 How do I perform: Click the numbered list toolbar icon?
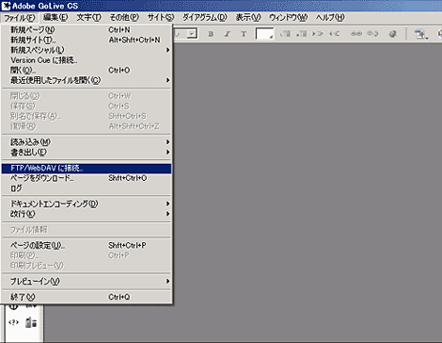[x=285, y=33]
